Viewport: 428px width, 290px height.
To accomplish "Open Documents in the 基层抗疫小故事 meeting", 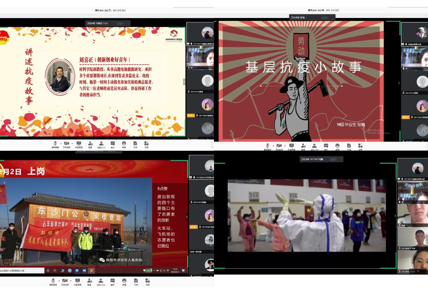I will point(349,147).
